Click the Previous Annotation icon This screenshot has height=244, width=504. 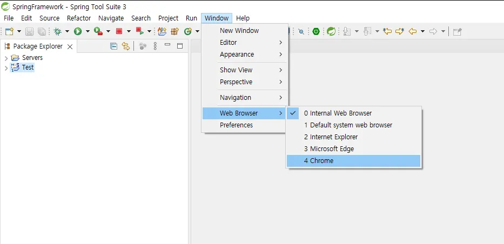[367, 31]
